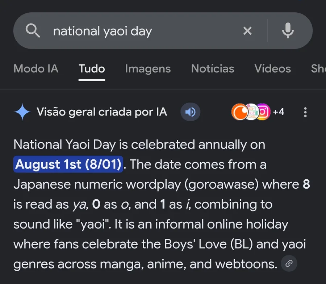Click the highlighted August 1st (8/01) text

[x=68, y=164]
